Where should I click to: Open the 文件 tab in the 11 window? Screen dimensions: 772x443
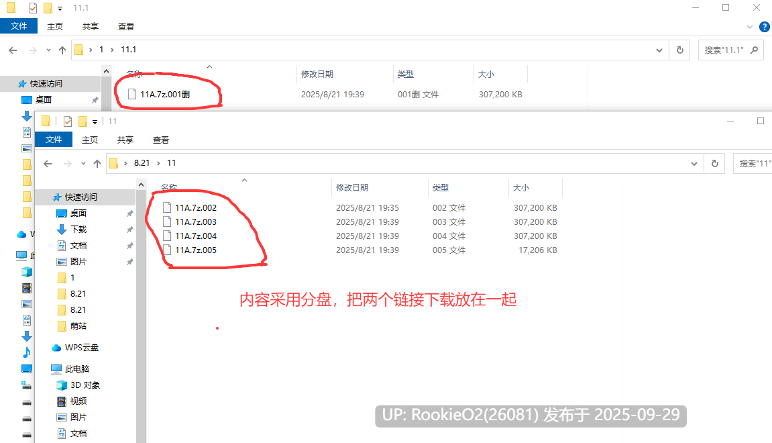54,140
